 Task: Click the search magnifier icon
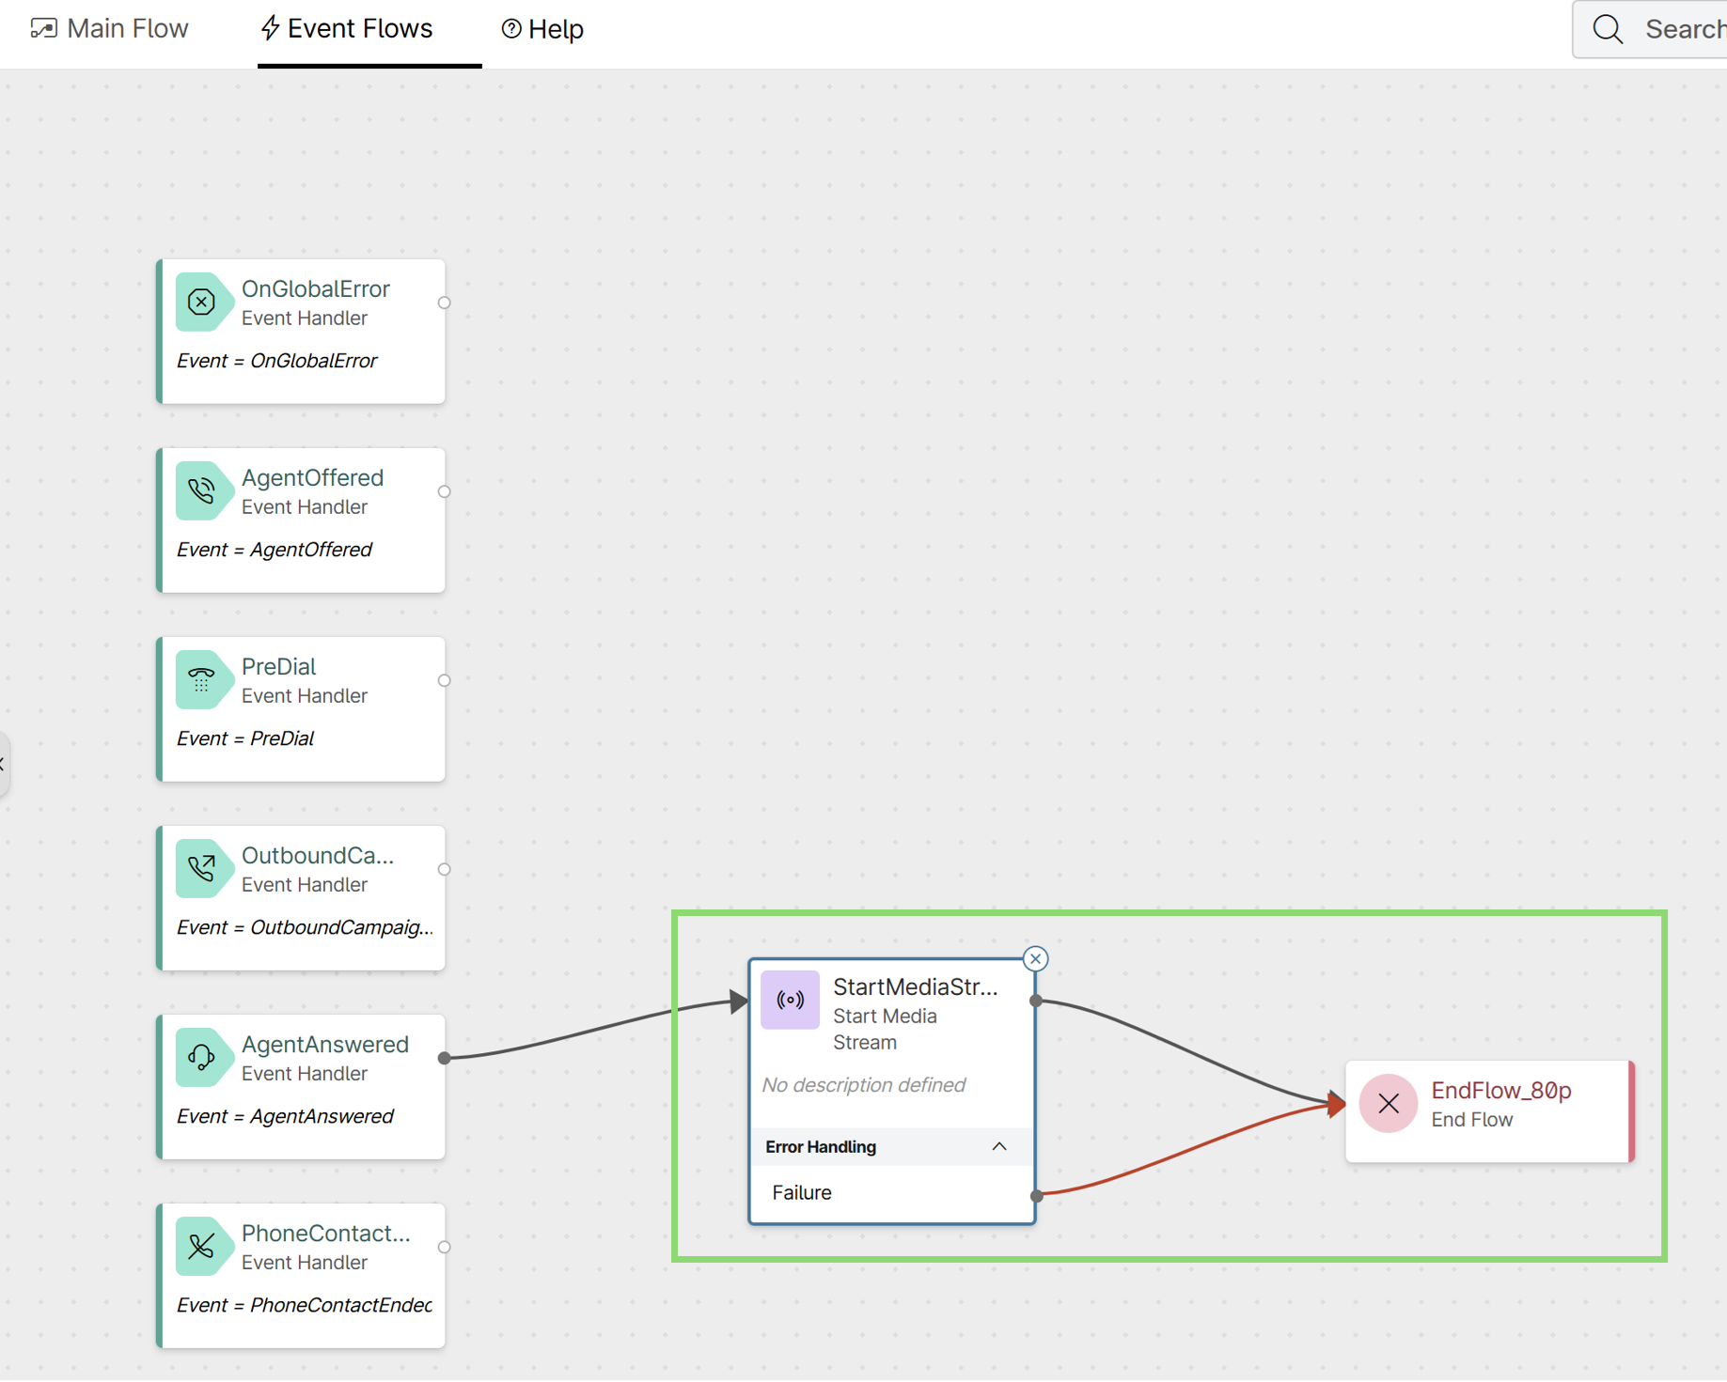click(1608, 30)
